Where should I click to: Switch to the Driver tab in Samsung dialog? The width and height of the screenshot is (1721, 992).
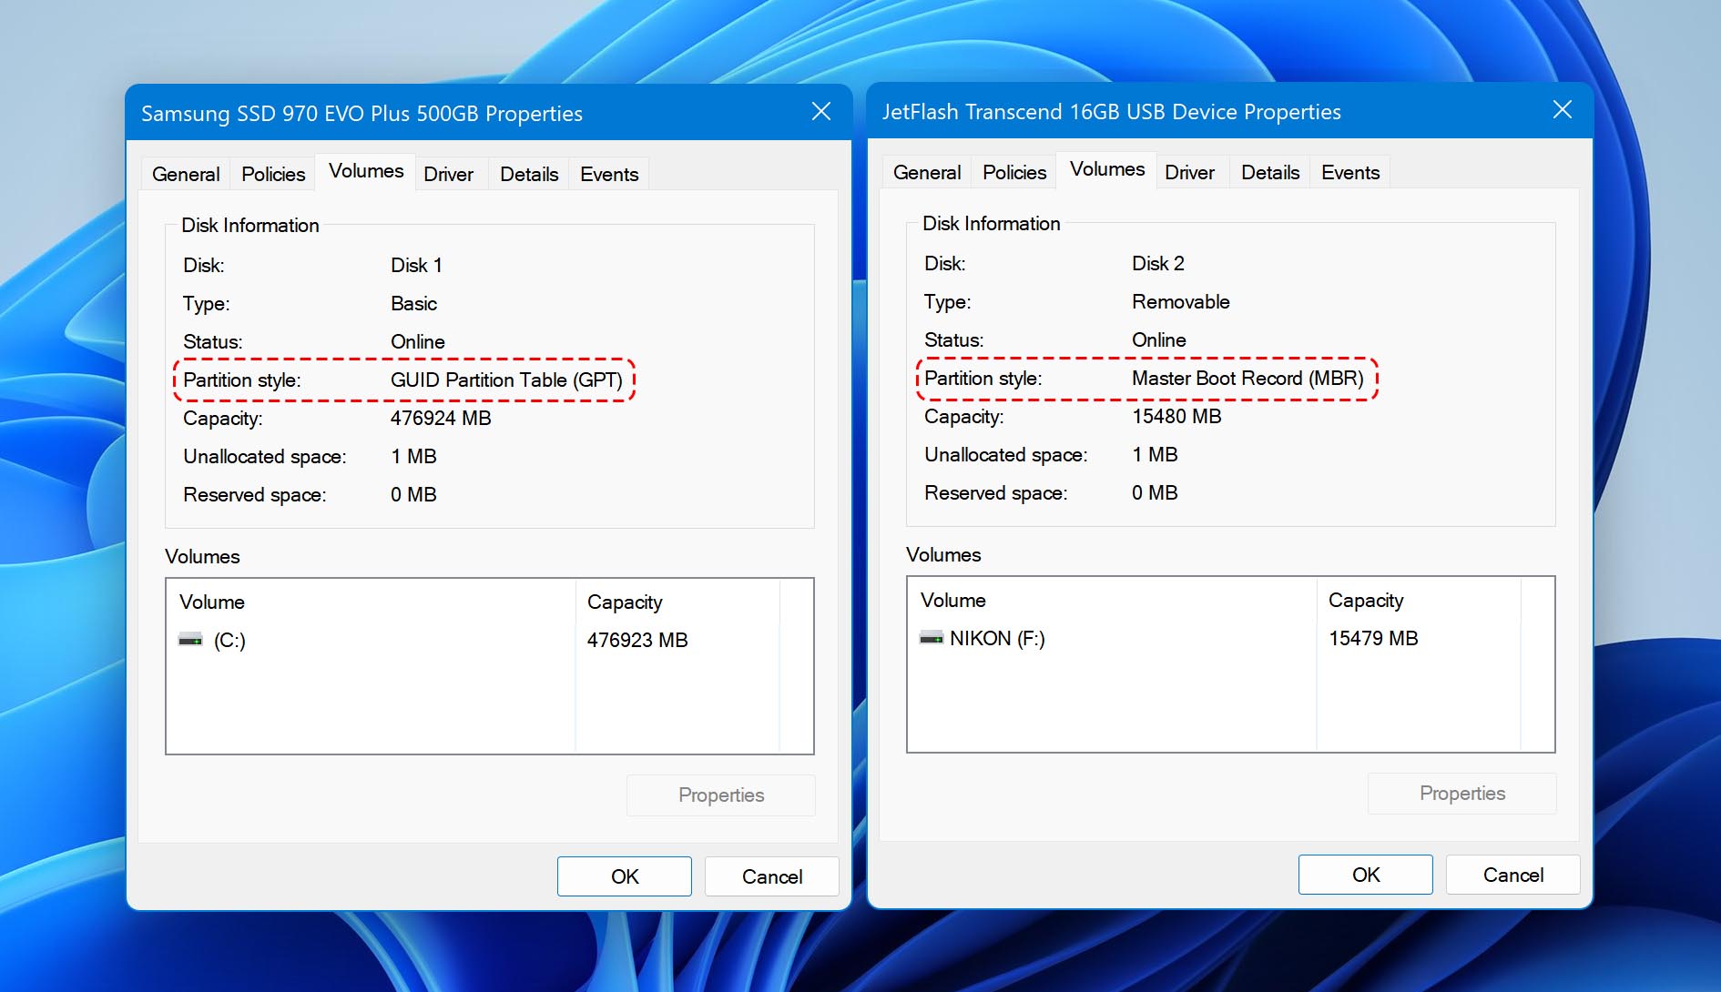pos(450,174)
